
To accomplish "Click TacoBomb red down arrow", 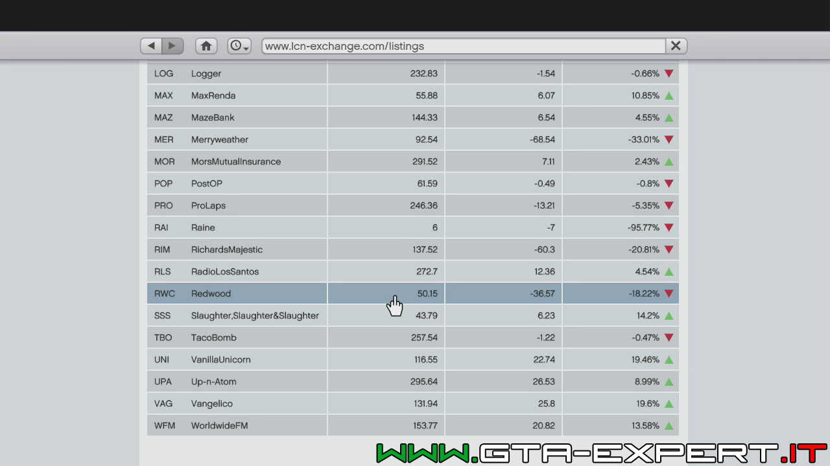I will pyautogui.click(x=669, y=338).
